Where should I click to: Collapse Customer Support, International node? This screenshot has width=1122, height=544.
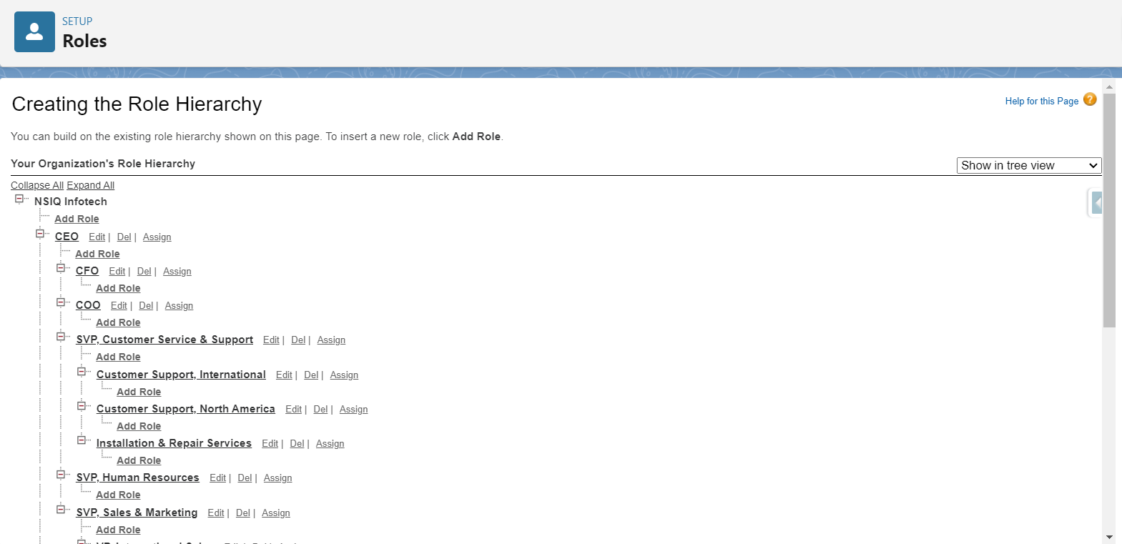[x=82, y=372]
